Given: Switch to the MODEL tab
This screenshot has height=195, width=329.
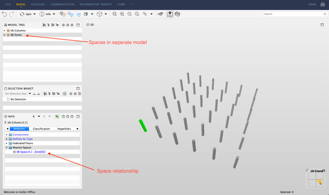Looking at the screenshot, I should 21,4.
